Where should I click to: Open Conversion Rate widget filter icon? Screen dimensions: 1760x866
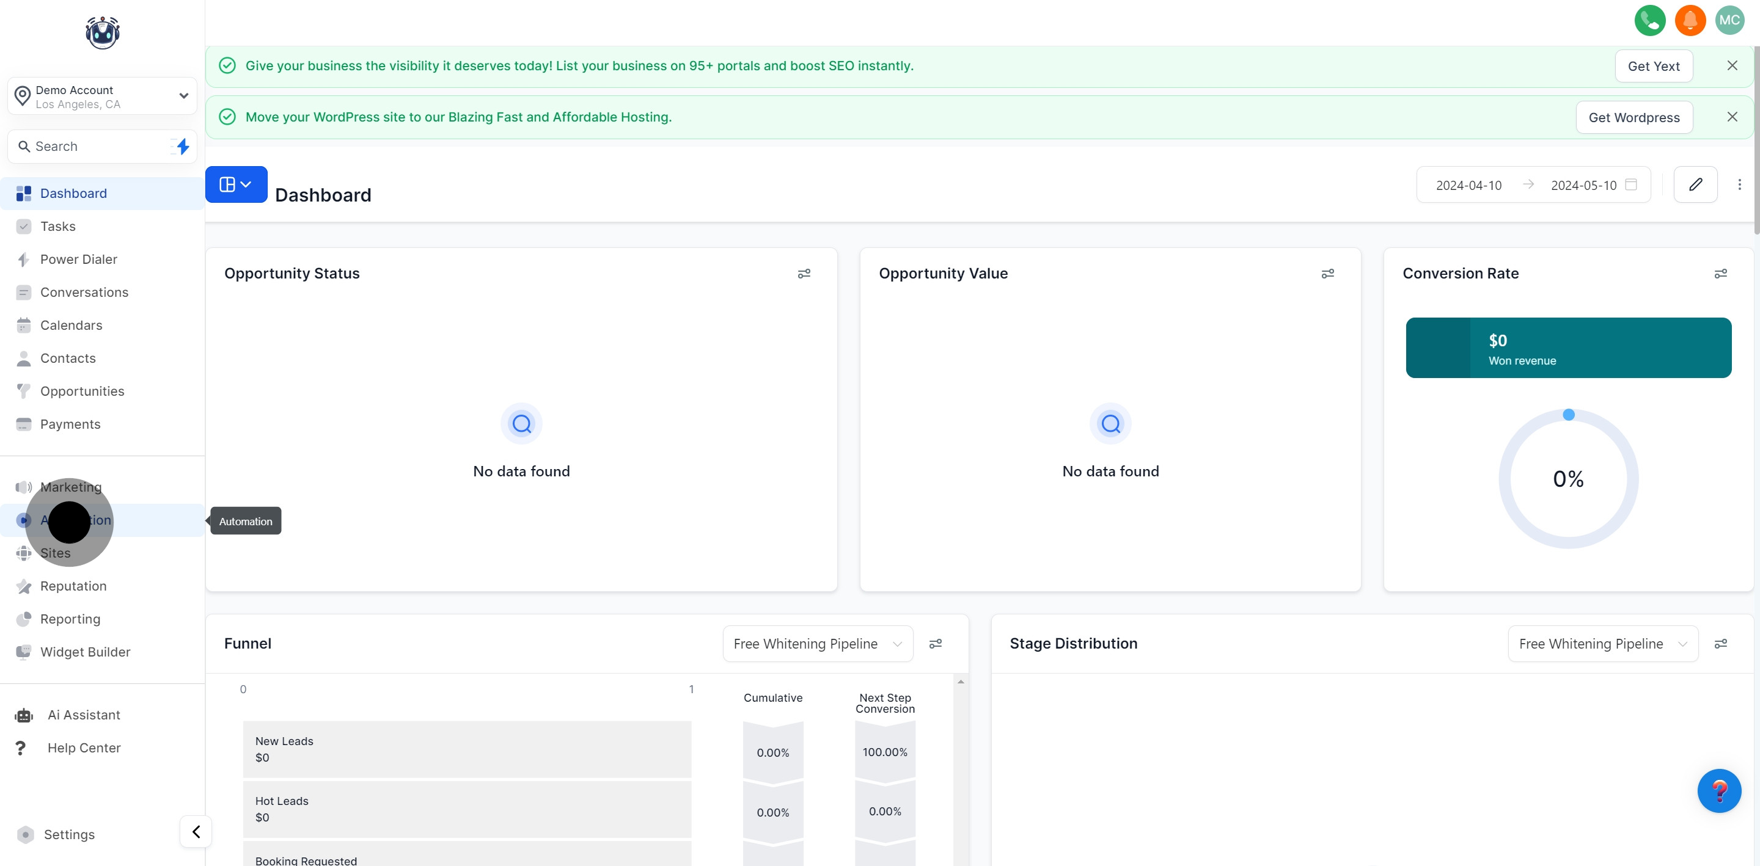coord(1720,273)
